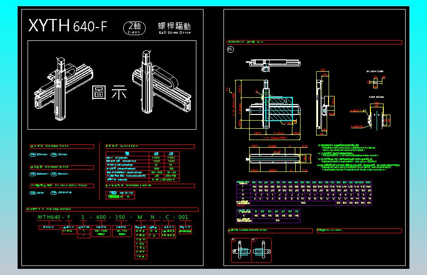Image resolution: width=427 pixels, height=275 pixels.
Task: Click the 'Accessories' header on right page
Action: point(359,231)
